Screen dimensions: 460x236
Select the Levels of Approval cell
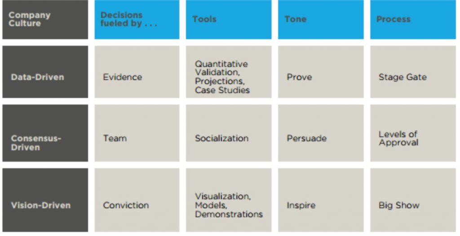[x=413, y=133]
